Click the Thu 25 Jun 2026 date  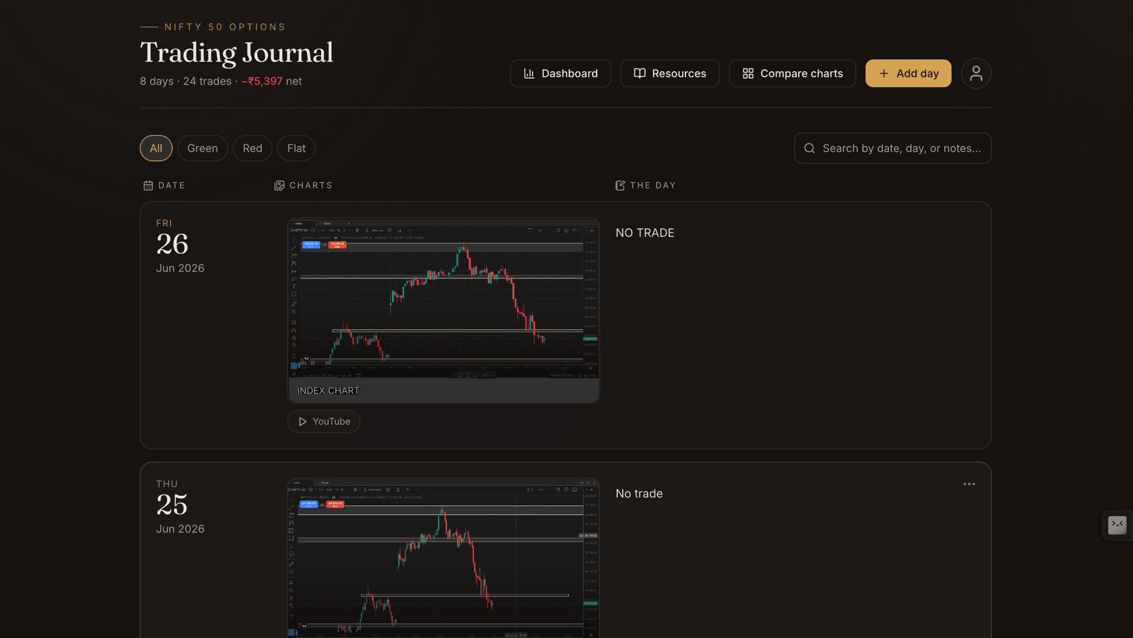coord(180,507)
